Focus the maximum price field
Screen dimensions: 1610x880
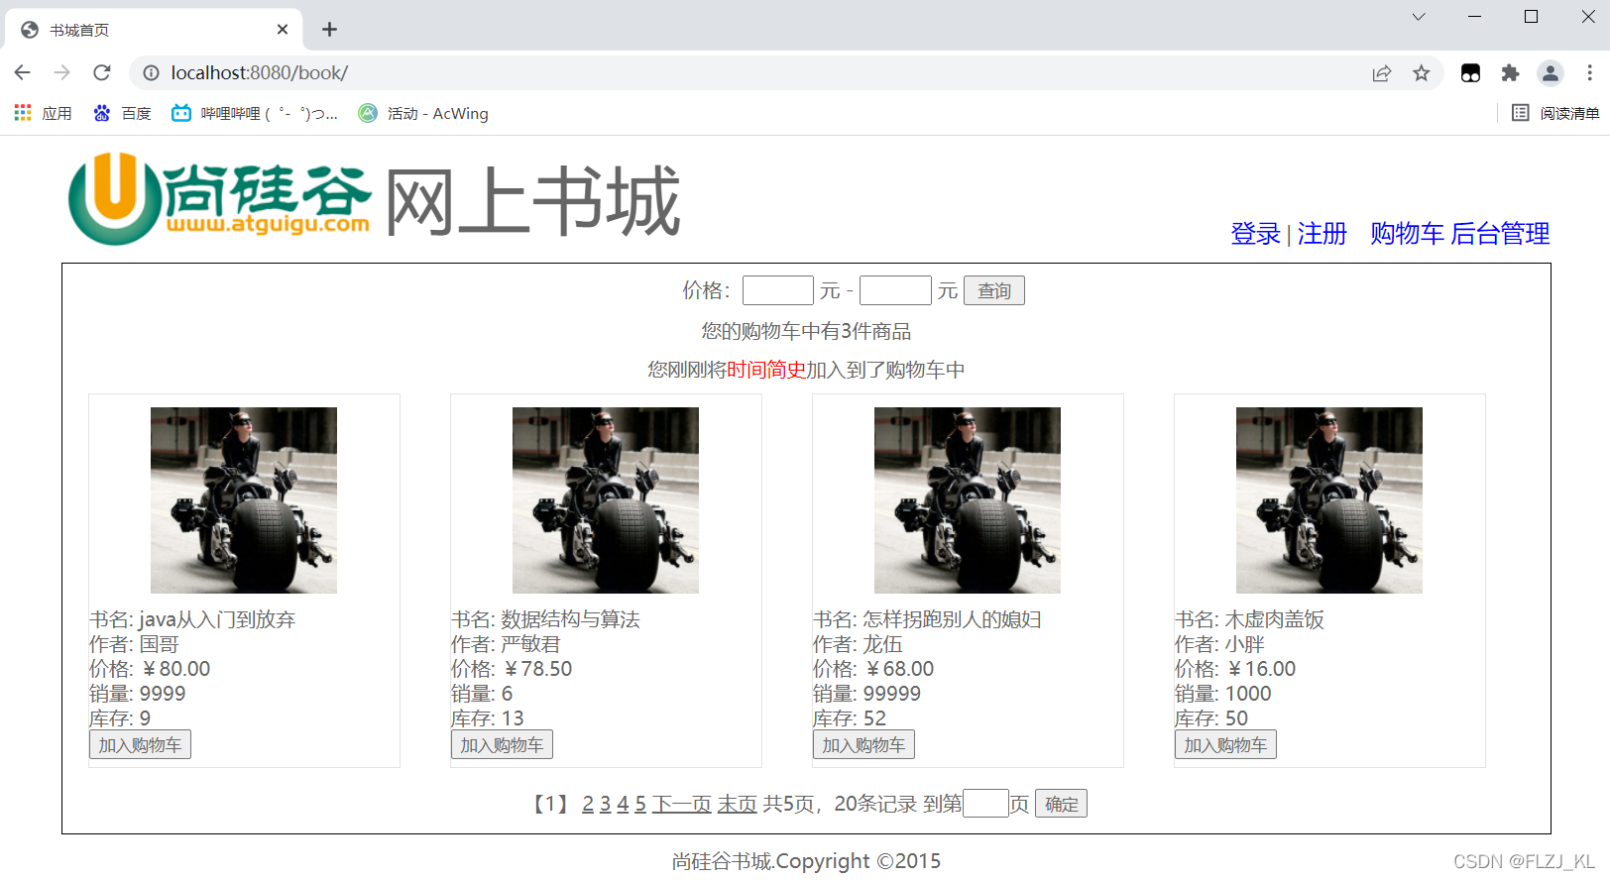[x=895, y=290]
